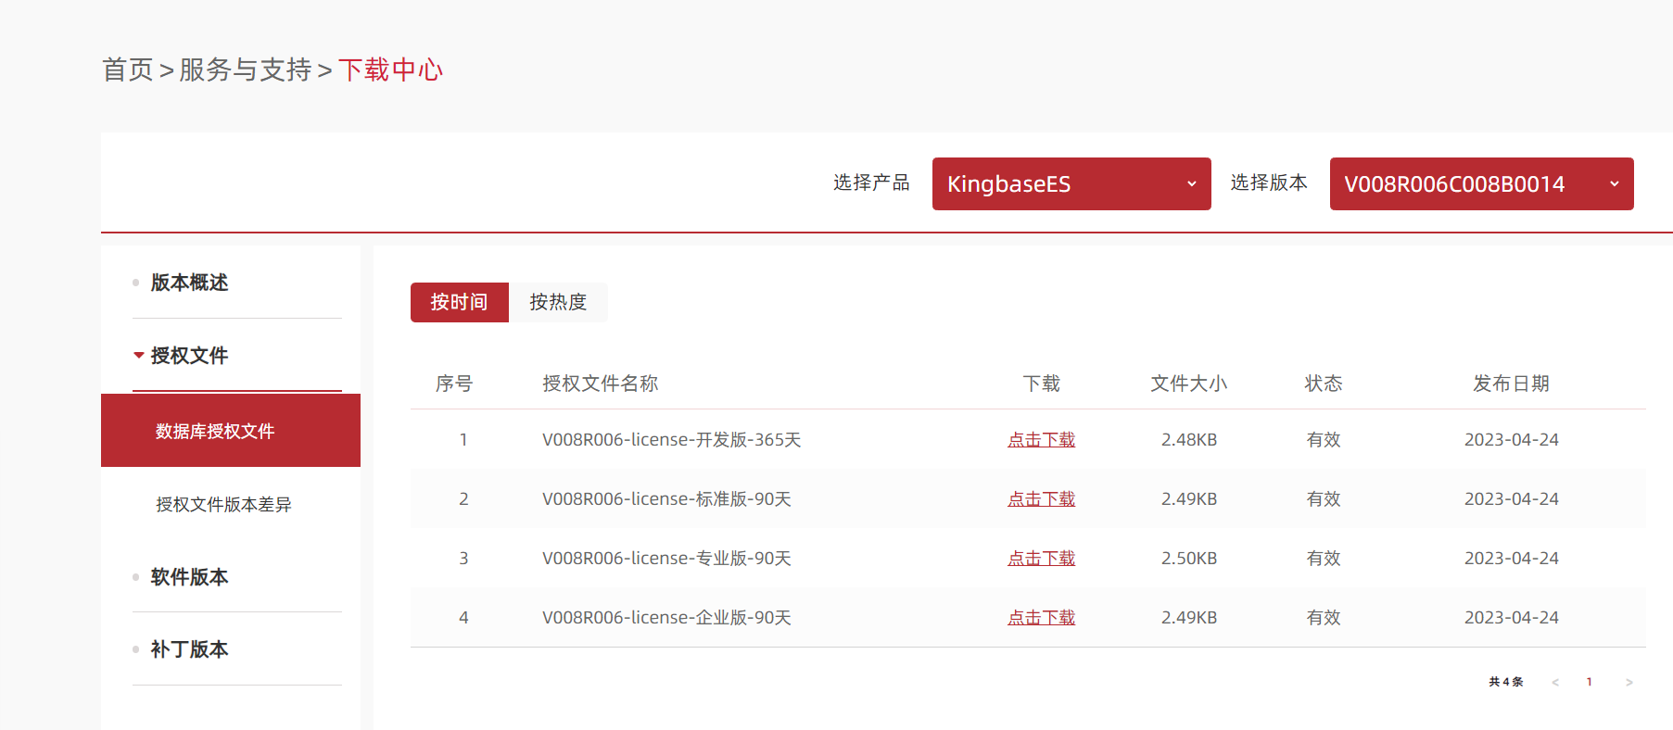Select 数据库授权文件 in the sidebar

tap(231, 431)
